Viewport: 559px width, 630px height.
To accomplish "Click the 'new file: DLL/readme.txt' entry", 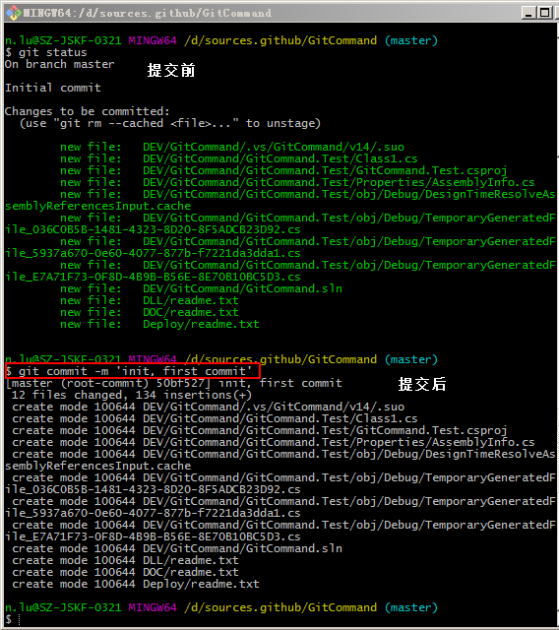I will point(150,300).
